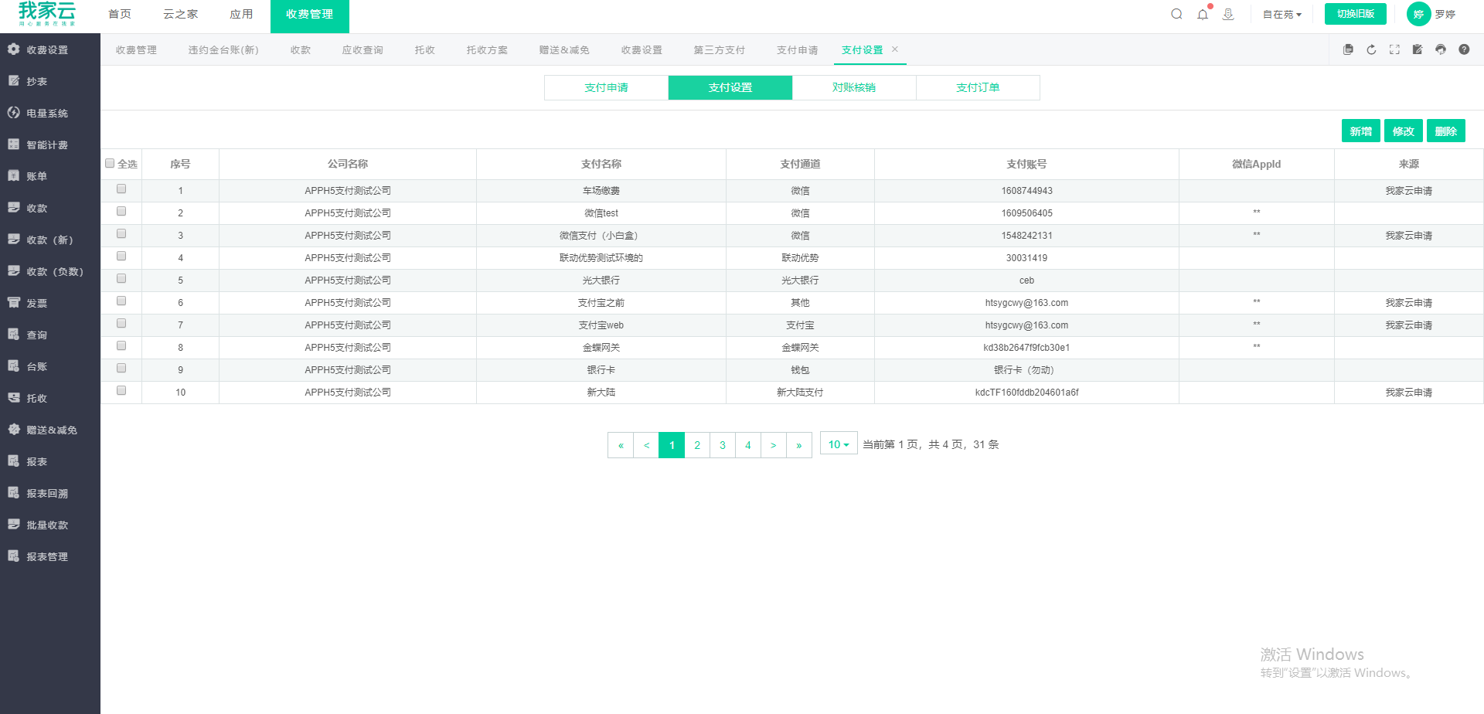Check the row 2 微信test checkbox
Screen dimensions: 1484x714
[121, 211]
